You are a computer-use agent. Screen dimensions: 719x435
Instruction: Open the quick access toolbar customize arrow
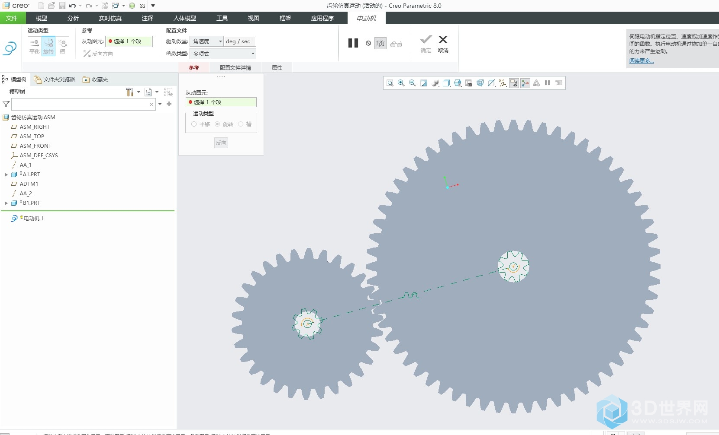[x=153, y=6]
